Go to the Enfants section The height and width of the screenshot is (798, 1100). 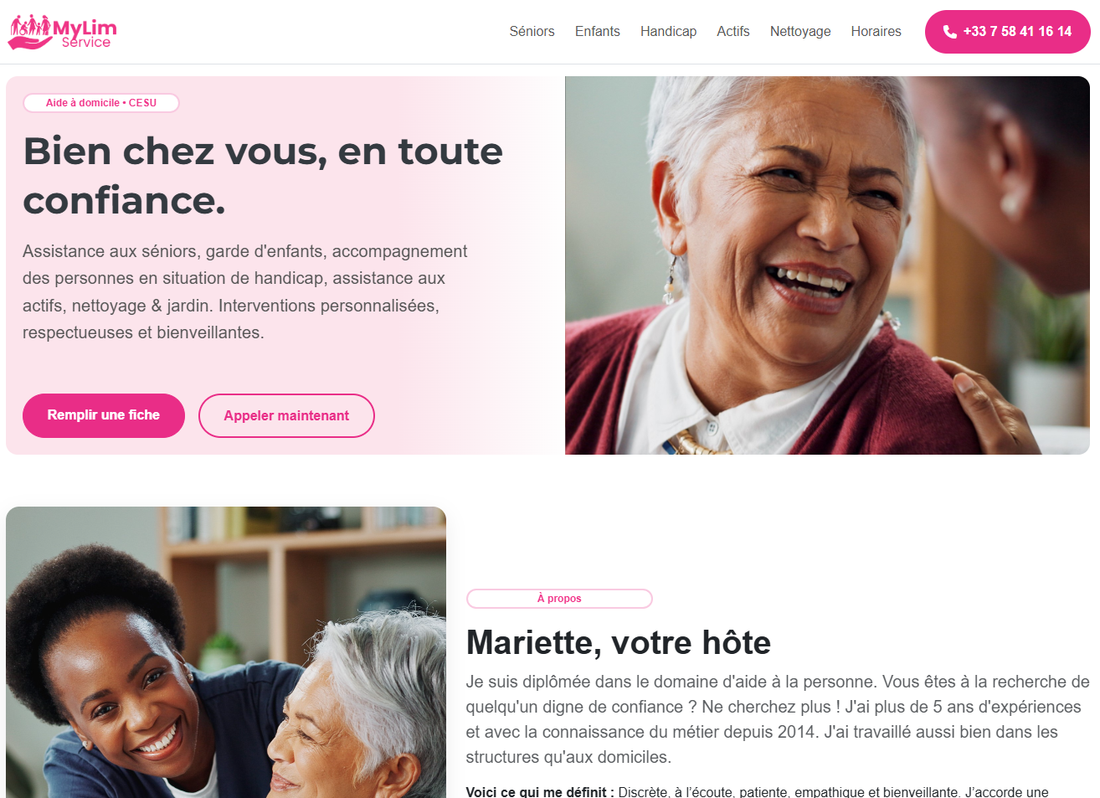coord(597,31)
